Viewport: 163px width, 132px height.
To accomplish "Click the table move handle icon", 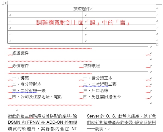I will [x=5, y=3].
